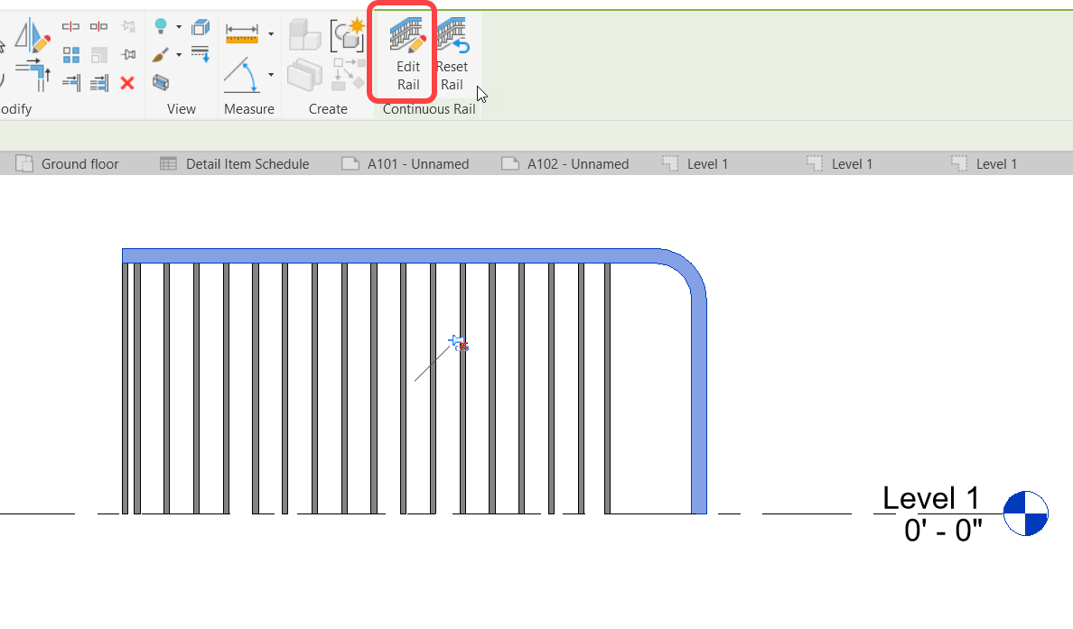Toggle off the grayed Unpin tool
The image size is (1073, 629).
coord(127,26)
